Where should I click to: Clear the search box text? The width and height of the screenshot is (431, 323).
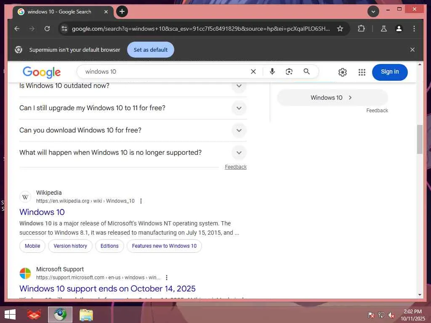pyautogui.click(x=253, y=71)
